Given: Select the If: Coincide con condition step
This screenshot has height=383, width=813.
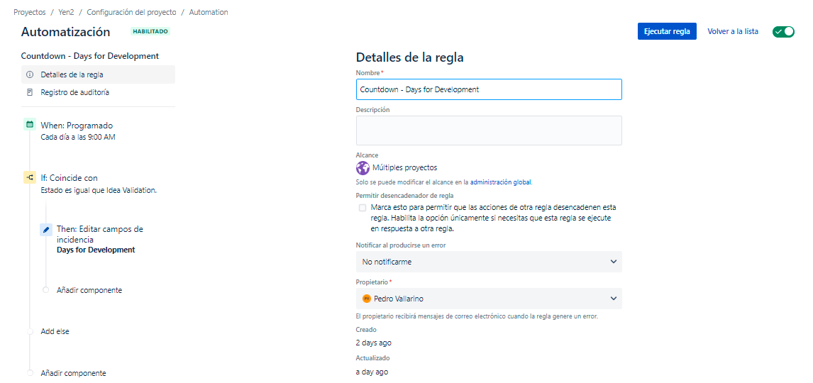Looking at the screenshot, I should pos(69,178).
